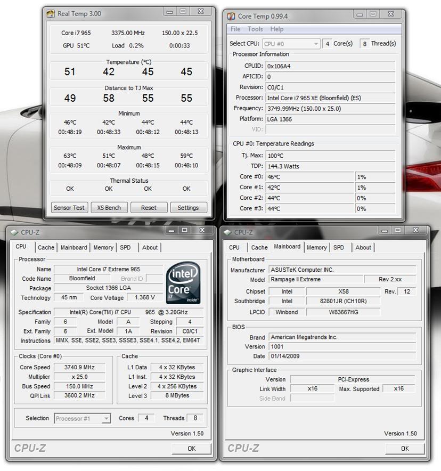This screenshot has height=471, width=441.
Task: Maximize the Real Temp window
Action: [x=183, y=12]
